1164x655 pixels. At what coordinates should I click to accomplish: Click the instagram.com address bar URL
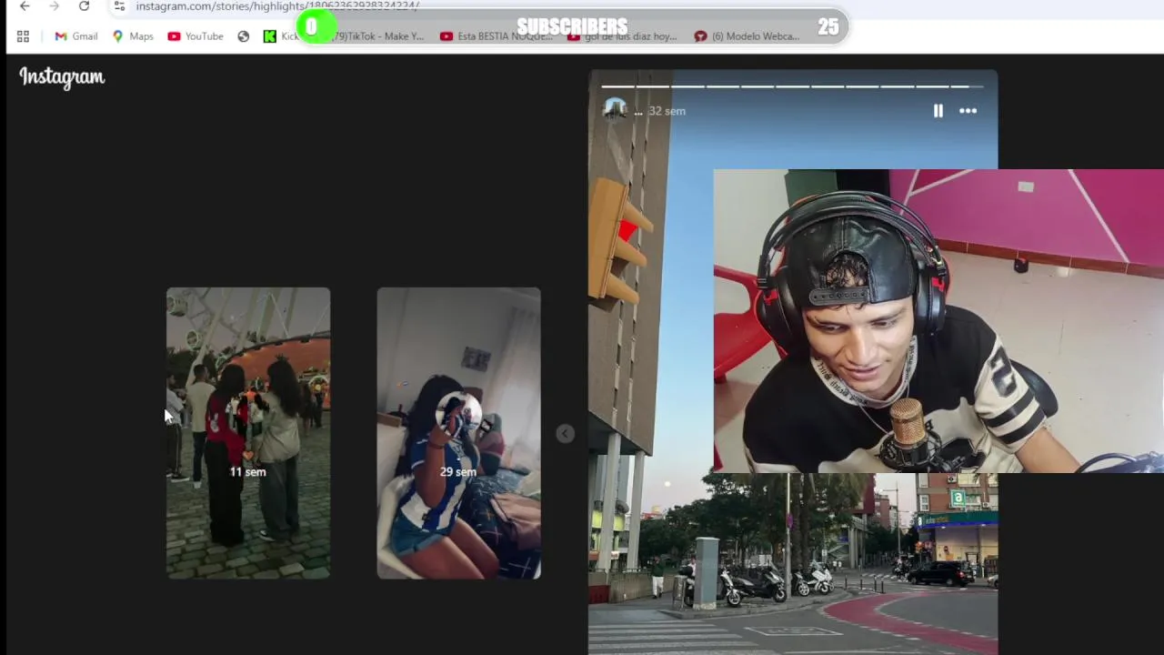[277, 6]
